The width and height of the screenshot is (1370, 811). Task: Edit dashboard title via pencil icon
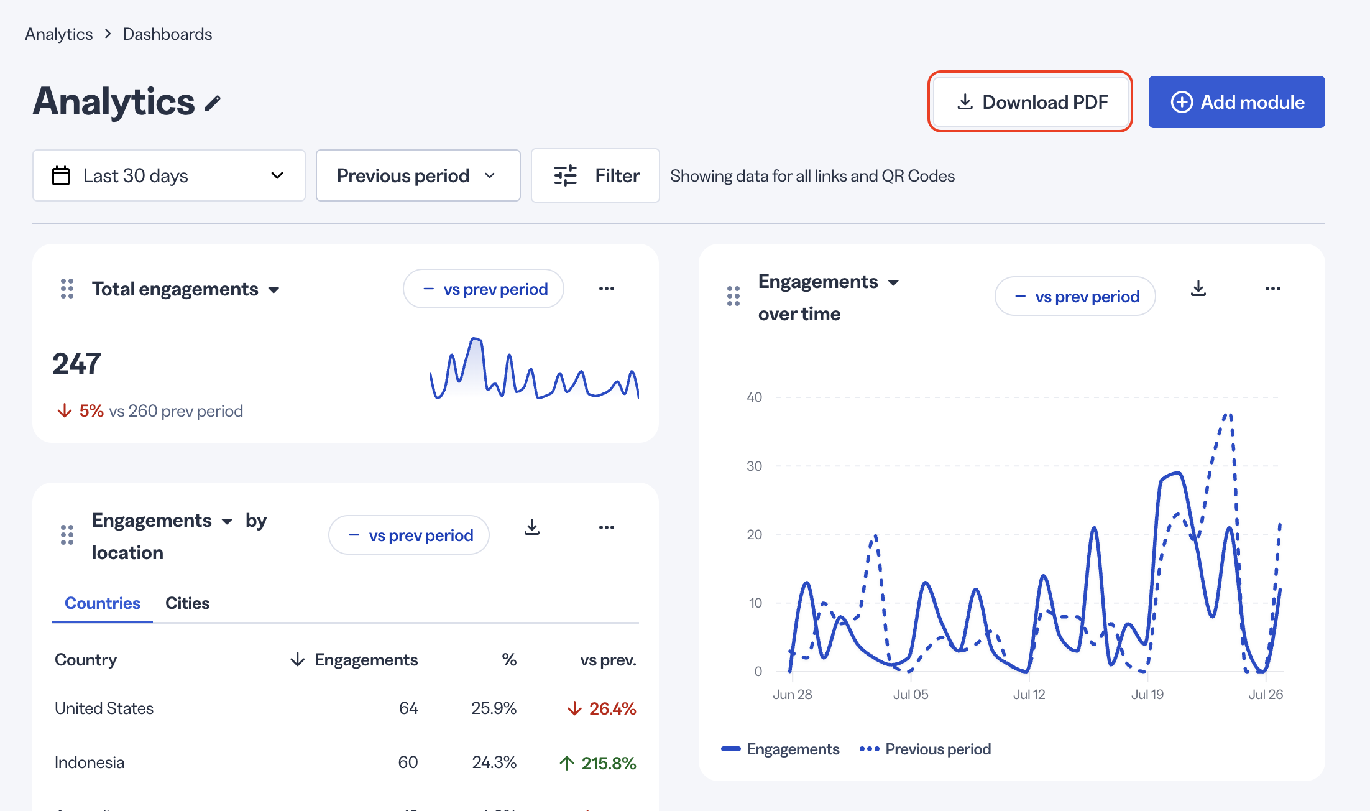coord(213,103)
